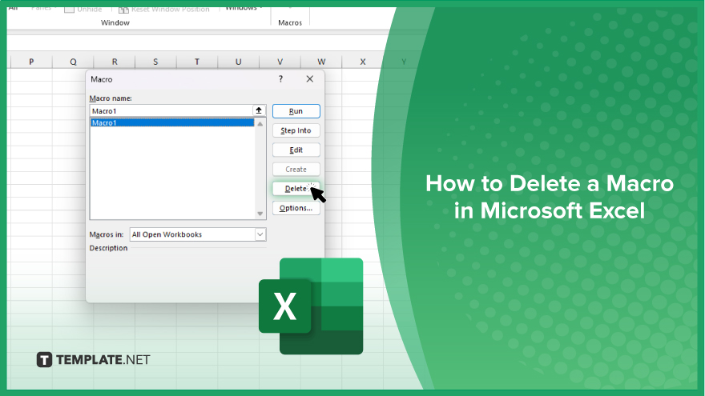705x396 pixels.
Task: Click the Macro name input field
Action: (171, 111)
